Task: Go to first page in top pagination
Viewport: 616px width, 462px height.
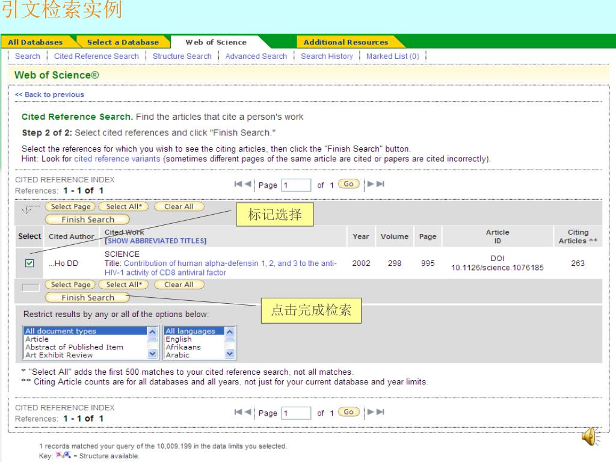Action: [238, 184]
